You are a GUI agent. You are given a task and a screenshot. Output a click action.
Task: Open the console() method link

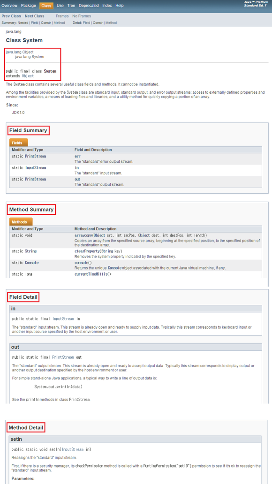coord(81,263)
